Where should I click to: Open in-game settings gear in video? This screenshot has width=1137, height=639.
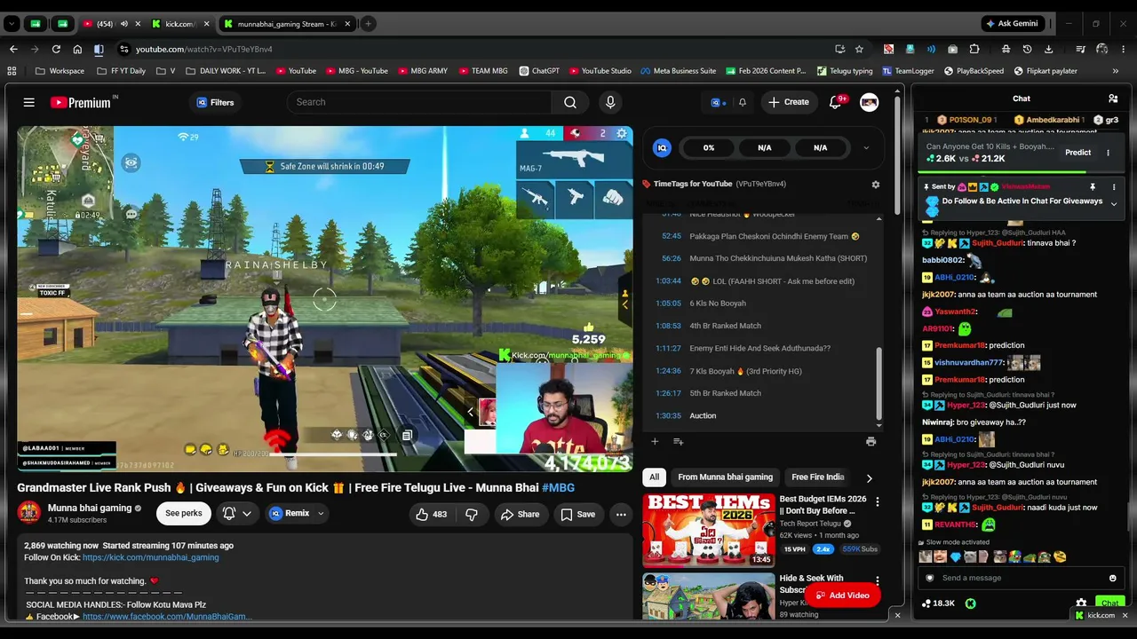coord(622,134)
